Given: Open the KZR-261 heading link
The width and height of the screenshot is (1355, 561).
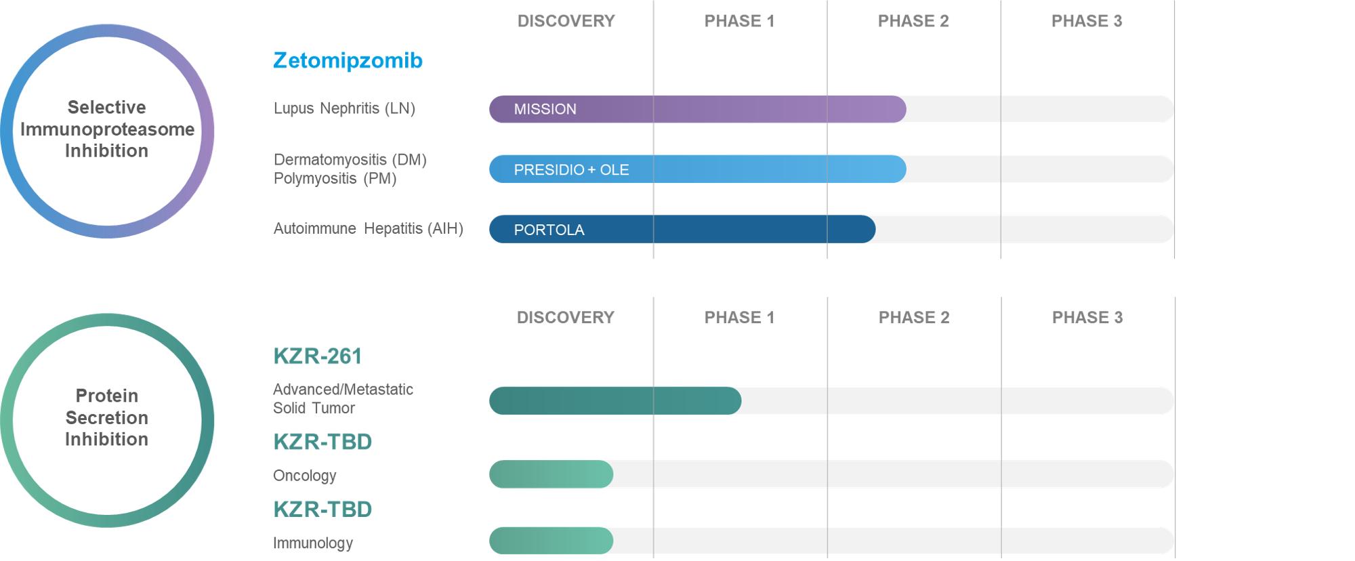Looking at the screenshot, I should tap(317, 356).
